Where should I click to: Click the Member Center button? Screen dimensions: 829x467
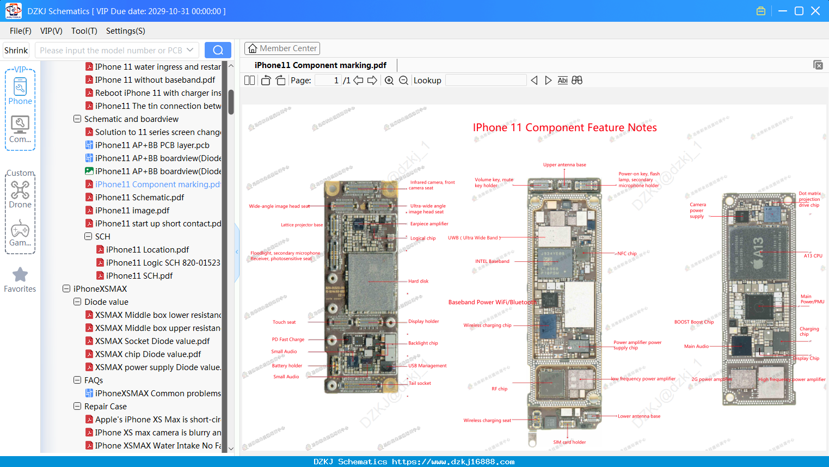pos(282,48)
